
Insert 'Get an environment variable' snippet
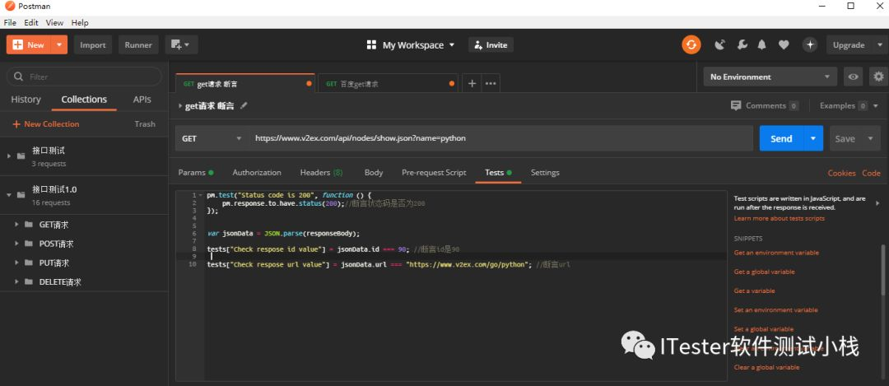click(776, 253)
